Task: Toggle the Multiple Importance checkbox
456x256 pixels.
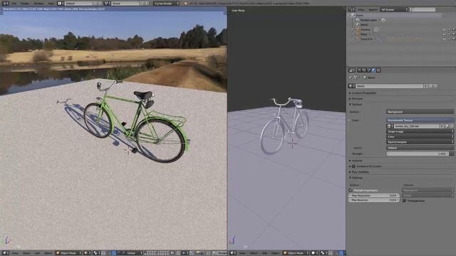Action: (351, 190)
